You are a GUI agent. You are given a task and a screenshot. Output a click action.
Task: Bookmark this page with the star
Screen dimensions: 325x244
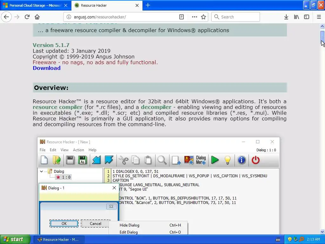click(203, 17)
